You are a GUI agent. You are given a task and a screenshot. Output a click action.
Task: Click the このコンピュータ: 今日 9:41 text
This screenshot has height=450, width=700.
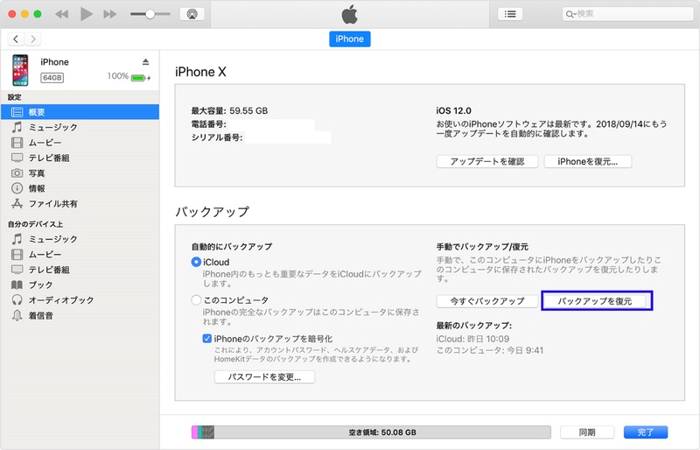(x=490, y=350)
